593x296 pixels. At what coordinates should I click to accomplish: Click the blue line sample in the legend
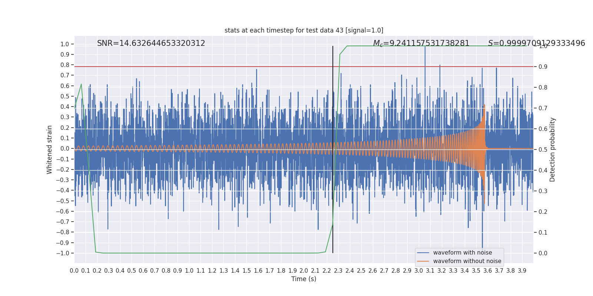point(423,253)
